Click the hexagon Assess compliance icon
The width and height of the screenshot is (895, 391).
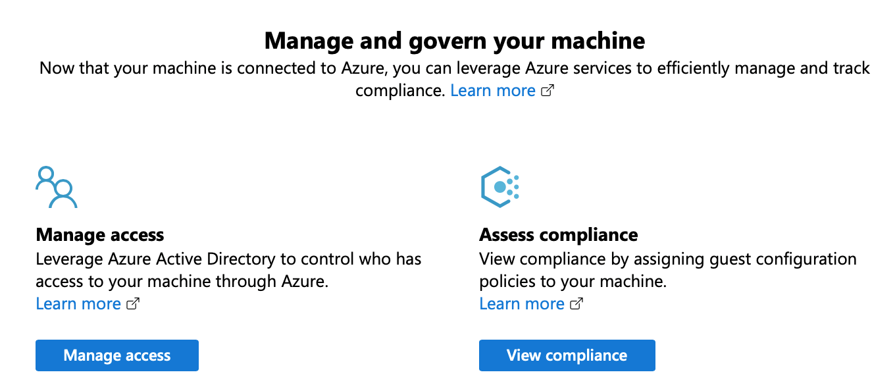coord(500,187)
